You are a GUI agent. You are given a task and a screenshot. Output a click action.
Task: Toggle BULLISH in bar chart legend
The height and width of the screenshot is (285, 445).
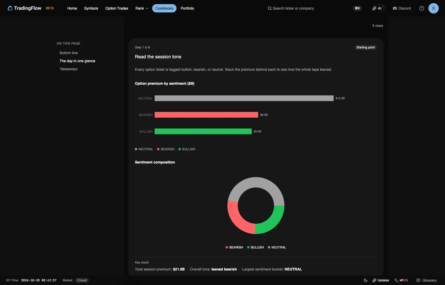click(187, 149)
